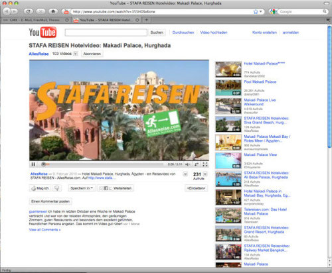Expand the video description arrow

click(x=185, y=174)
